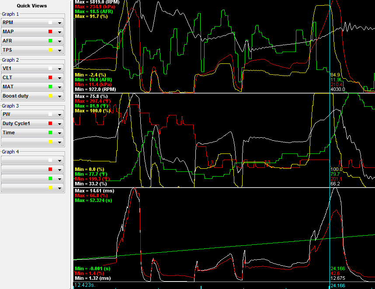
Task: Click the white swatch beside PW
Action: coord(50,114)
